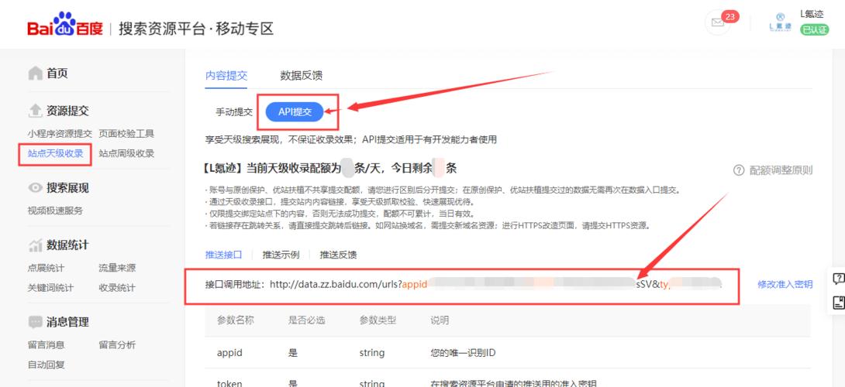Screen dimensions: 845x387
Task: Open 首页 in the sidebar
Action: click(x=57, y=74)
